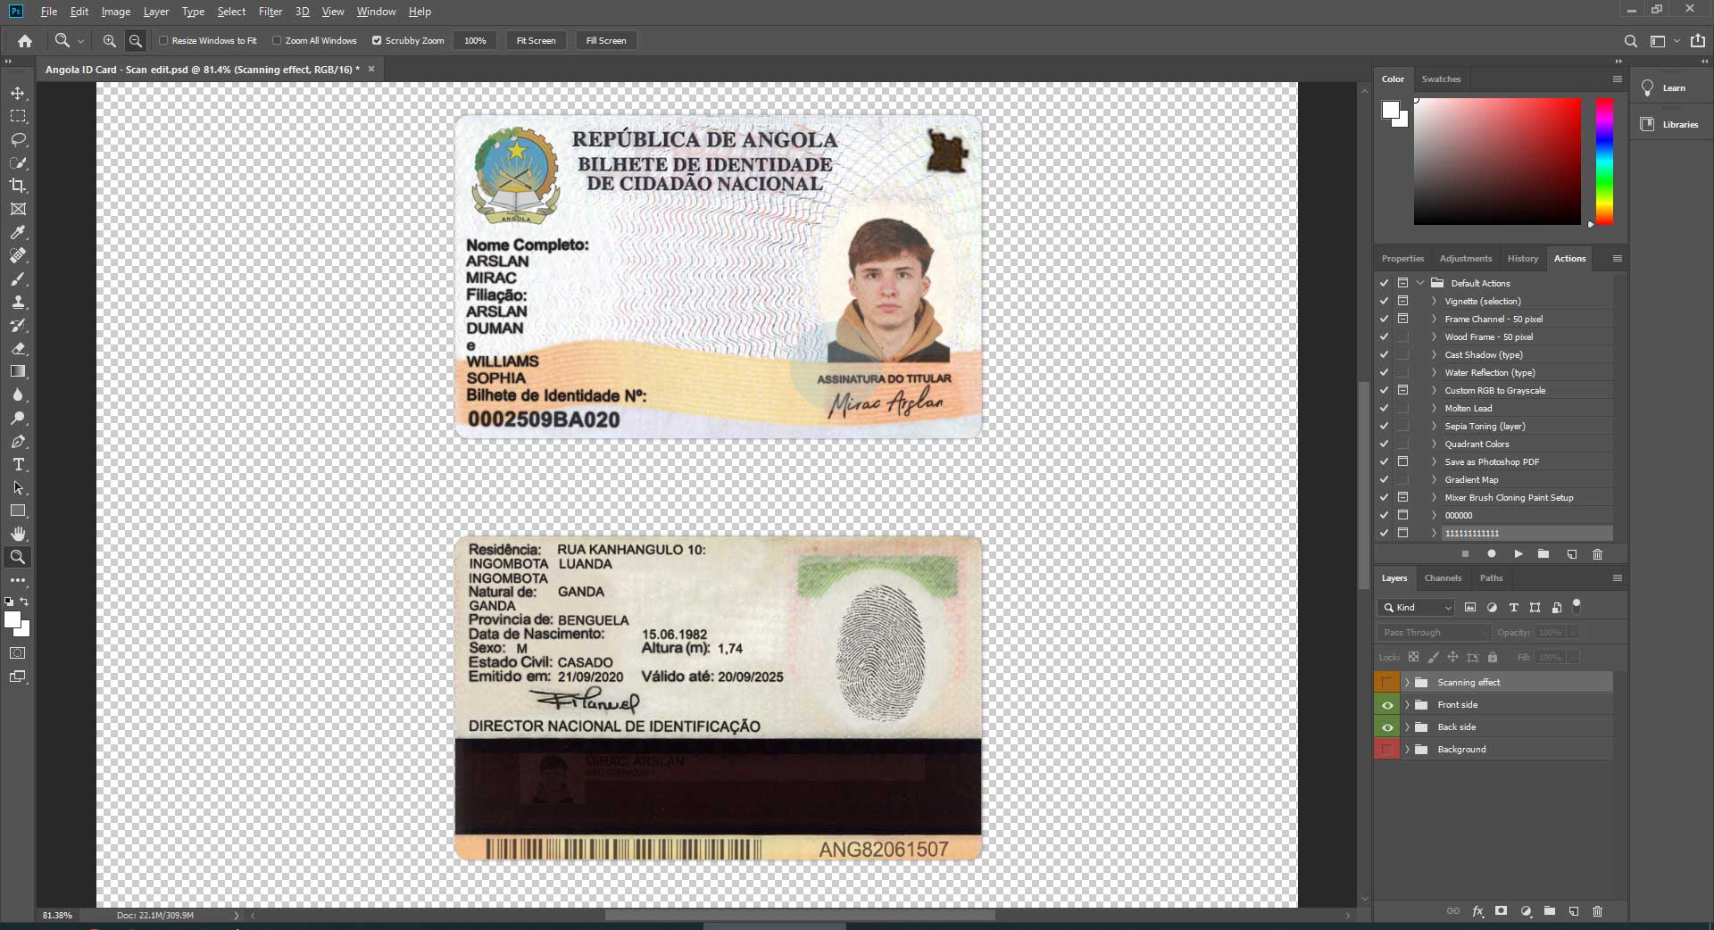Screen dimensions: 1714x930
Task: Open the layer filter Kind dropdown
Action: point(1418,608)
